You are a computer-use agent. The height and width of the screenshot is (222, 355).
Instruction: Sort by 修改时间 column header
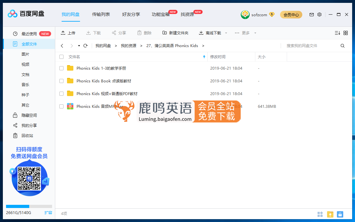pyautogui.click(x=218, y=57)
